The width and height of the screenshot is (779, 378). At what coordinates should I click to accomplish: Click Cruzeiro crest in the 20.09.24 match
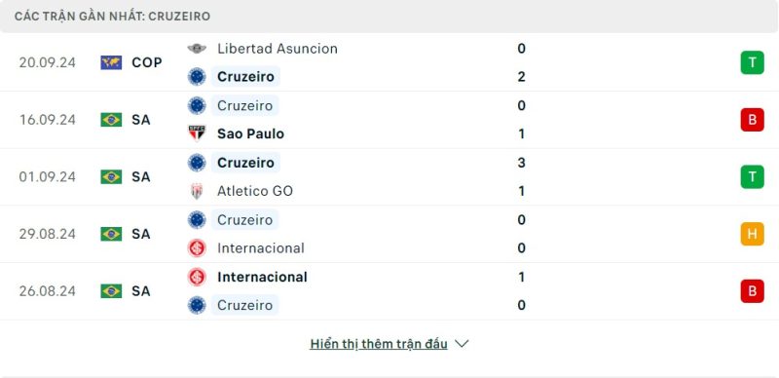coord(197,77)
